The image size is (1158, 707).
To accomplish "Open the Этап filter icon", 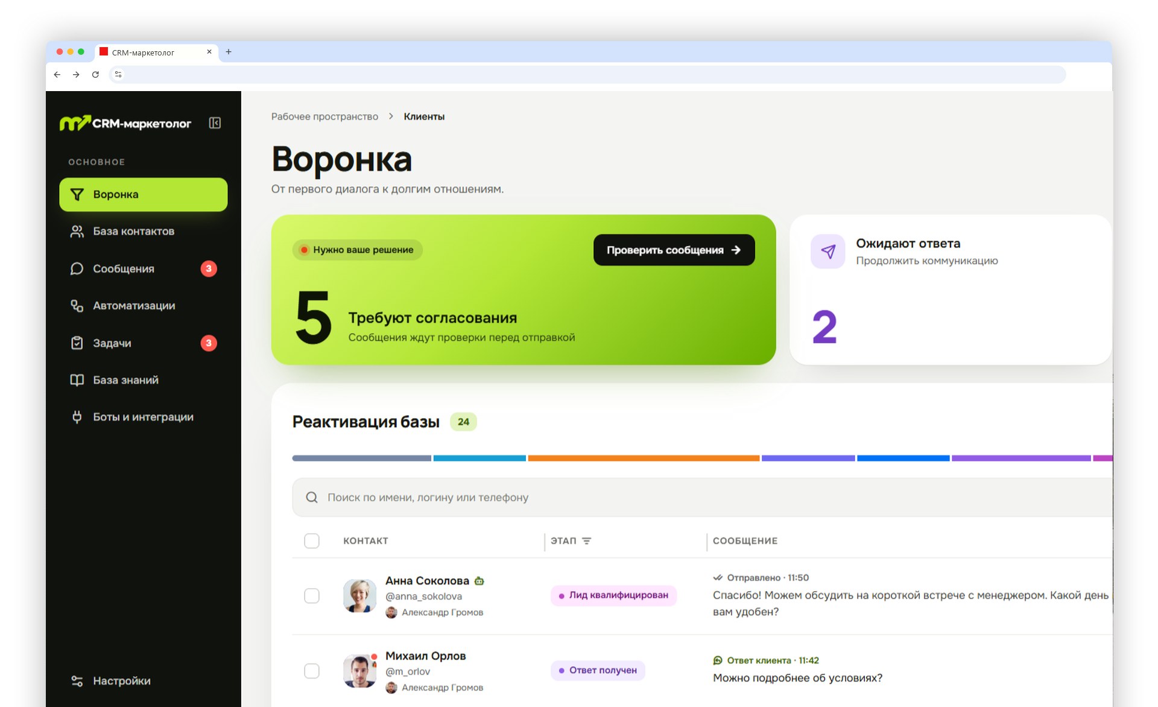I will pyautogui.click(x=586, y=541).
